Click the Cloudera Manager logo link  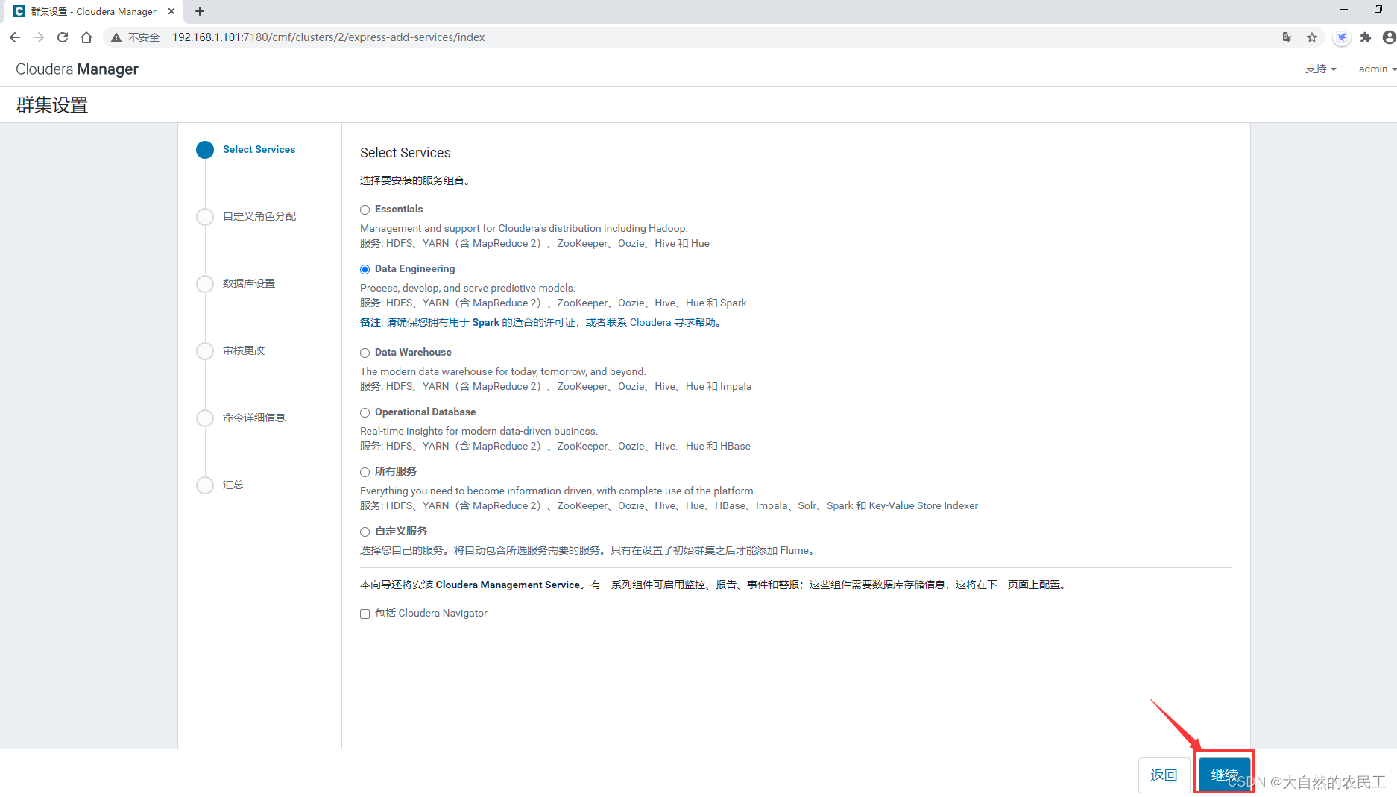77,69
